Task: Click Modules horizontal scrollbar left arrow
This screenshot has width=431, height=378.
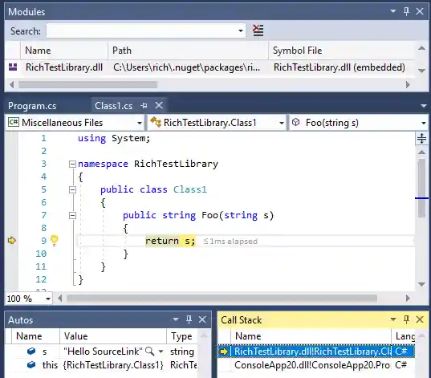Action: click(x=11, y=85)
